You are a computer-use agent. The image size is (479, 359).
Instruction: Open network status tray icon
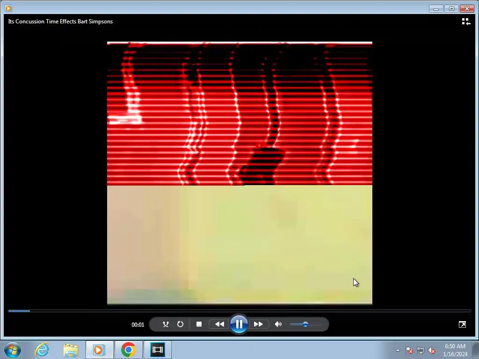421,350
